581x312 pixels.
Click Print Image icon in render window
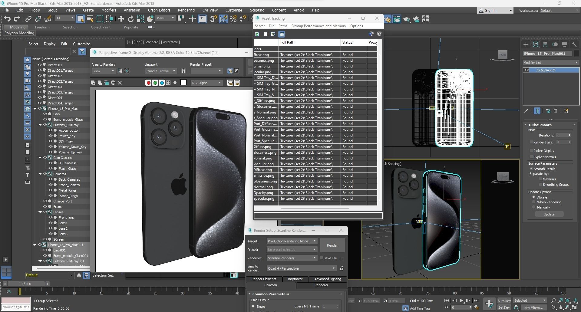113,83
